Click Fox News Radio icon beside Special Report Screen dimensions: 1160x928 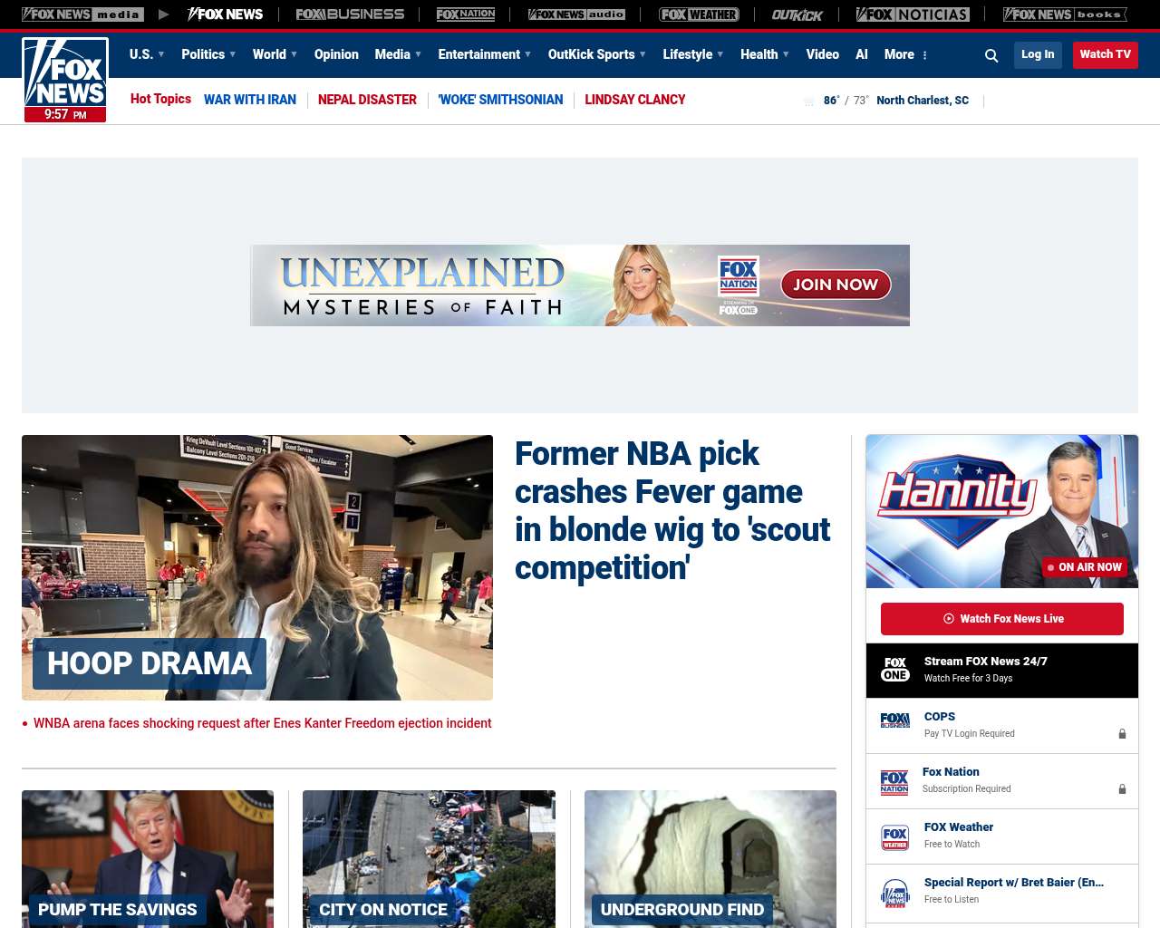click(895, 893)
